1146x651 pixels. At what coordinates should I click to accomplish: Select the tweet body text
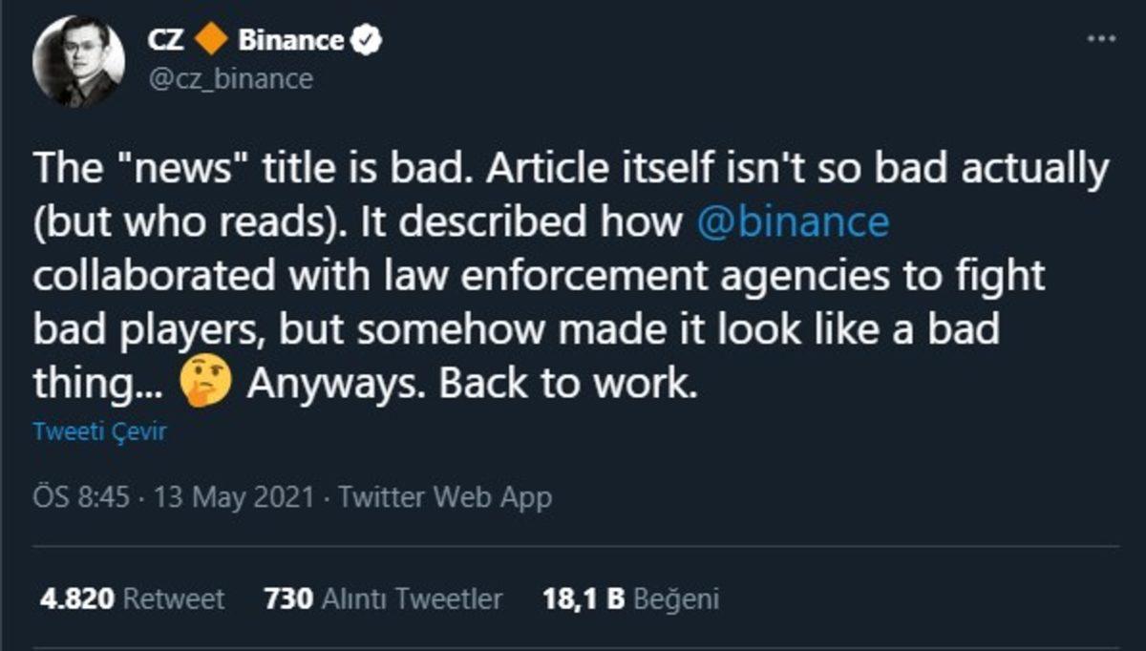(x=477, y=277)
